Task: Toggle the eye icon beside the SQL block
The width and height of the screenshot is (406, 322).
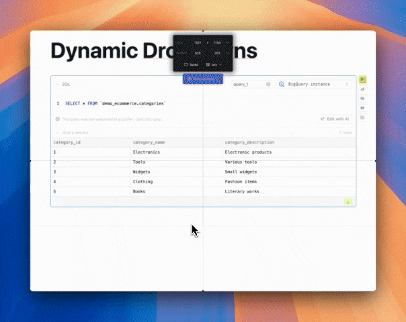Action: coord(362,99)
